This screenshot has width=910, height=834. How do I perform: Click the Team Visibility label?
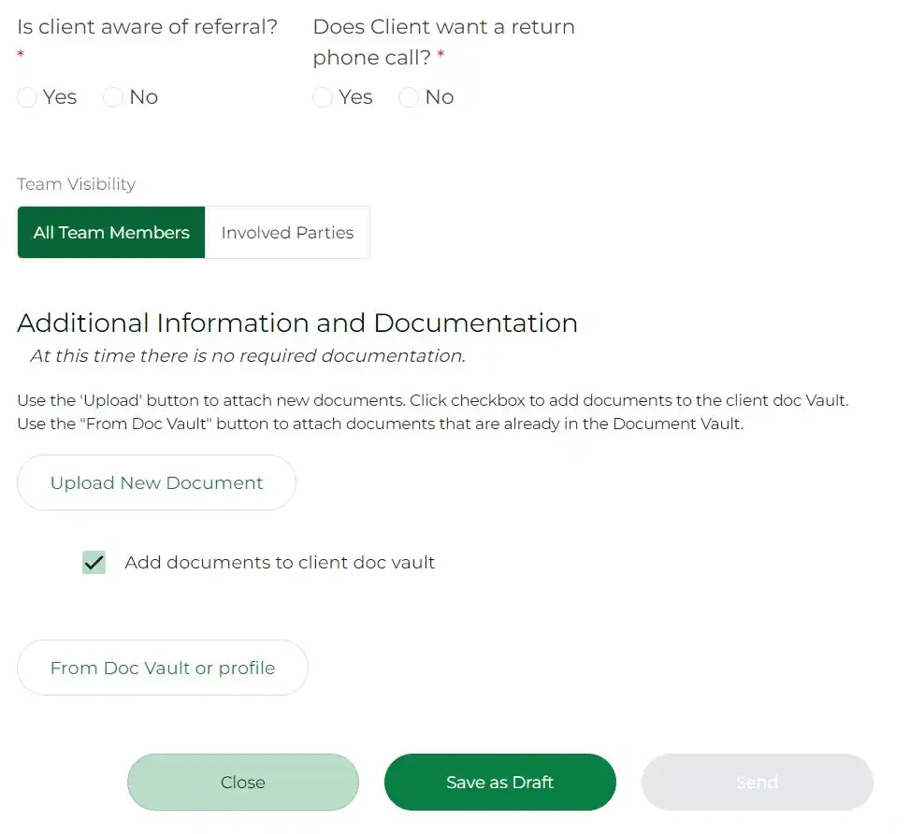76,184
